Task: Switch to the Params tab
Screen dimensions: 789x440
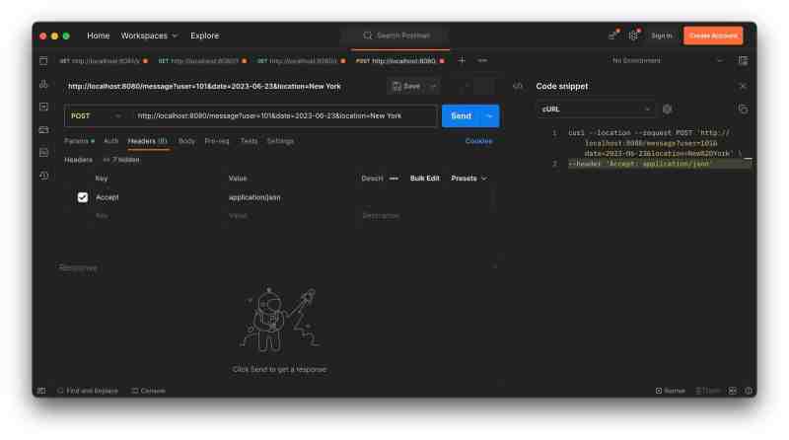Action: 79,141
